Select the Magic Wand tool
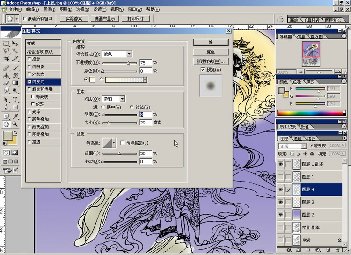Viewport: 351px width, 255px height. [x=15, y=51]
